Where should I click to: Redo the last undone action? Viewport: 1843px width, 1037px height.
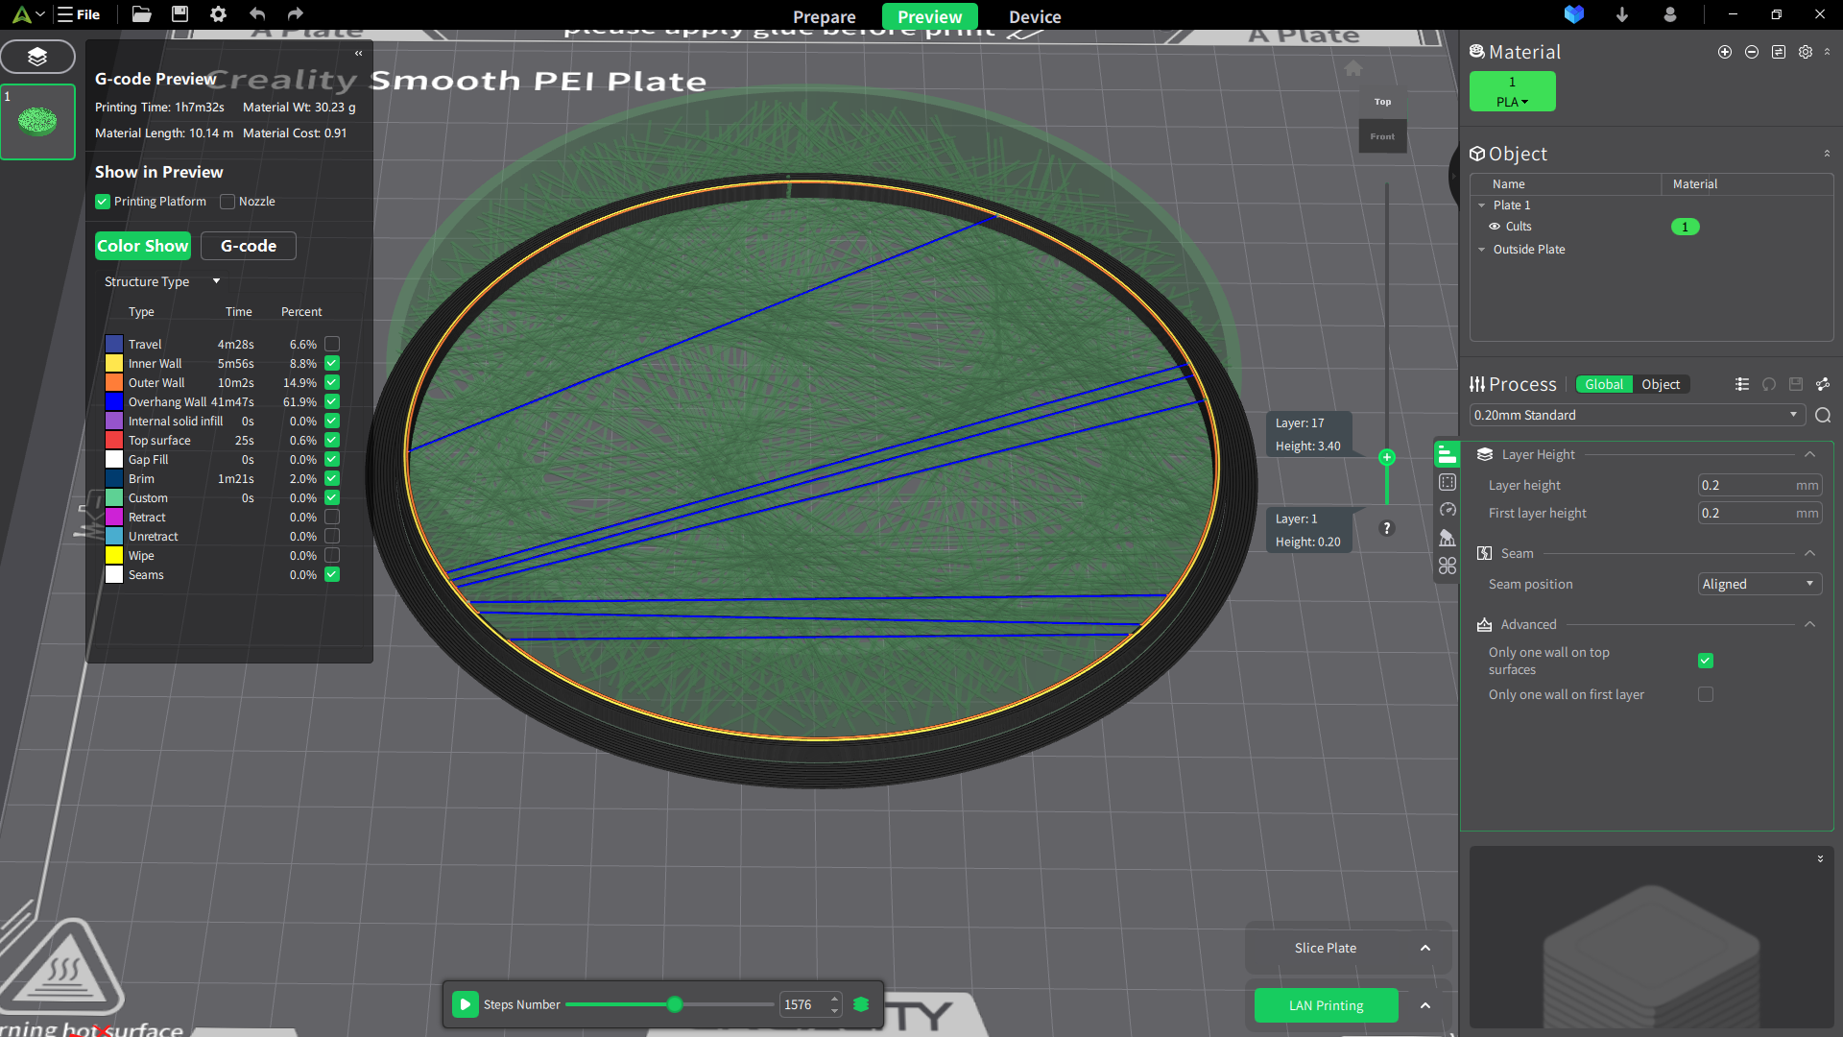tap(296, 14)
